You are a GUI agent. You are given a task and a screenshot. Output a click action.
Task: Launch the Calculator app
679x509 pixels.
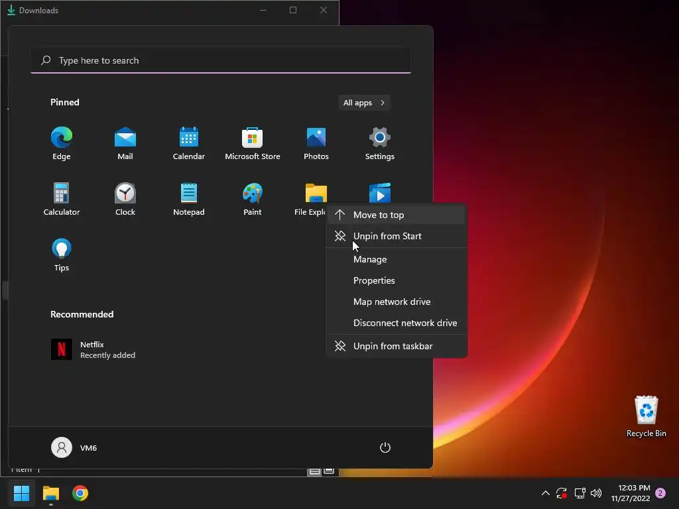62,199
